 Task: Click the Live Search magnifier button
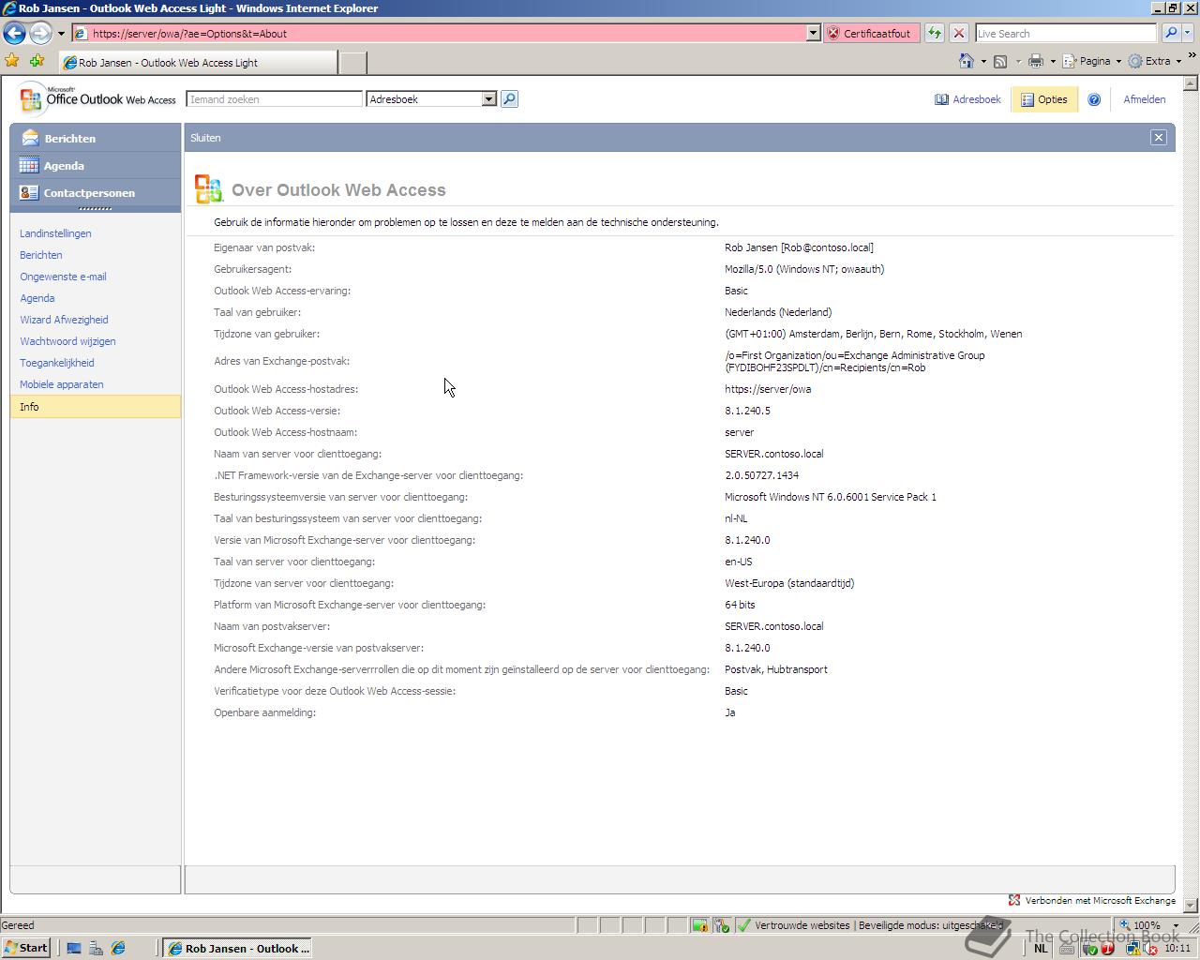(1170, 33)
